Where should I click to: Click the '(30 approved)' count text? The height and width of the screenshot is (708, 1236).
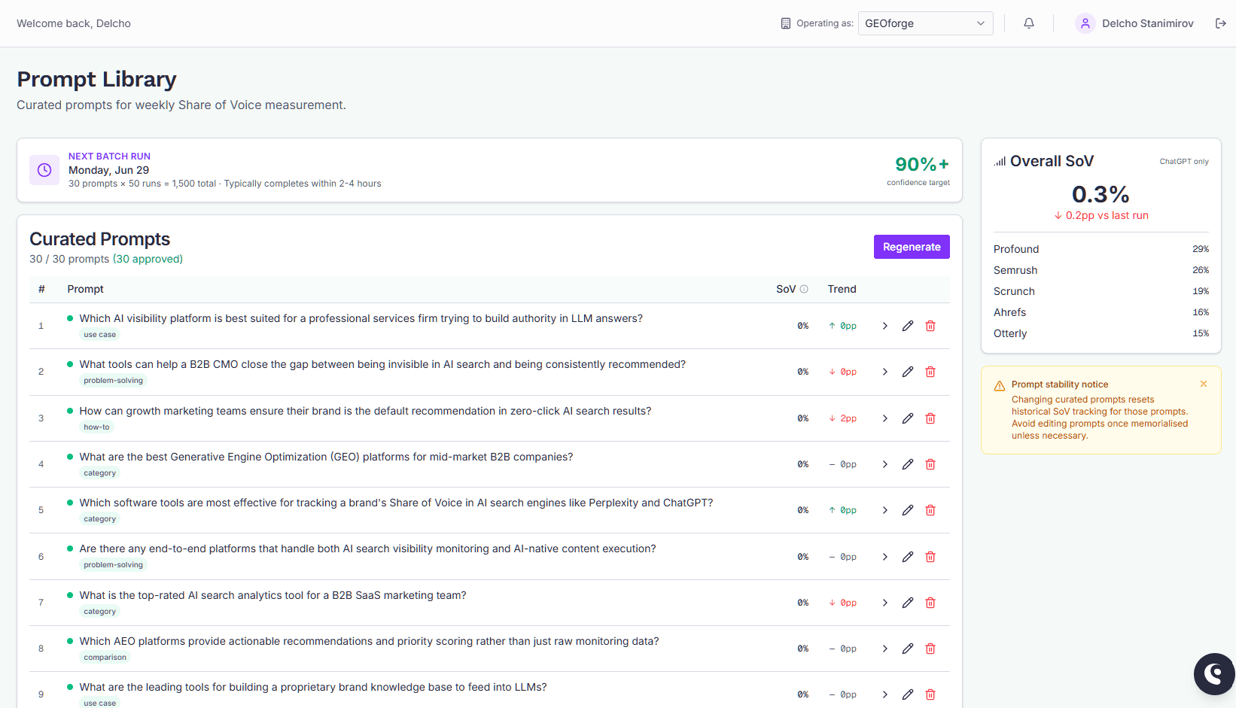[x=148, y=259]
